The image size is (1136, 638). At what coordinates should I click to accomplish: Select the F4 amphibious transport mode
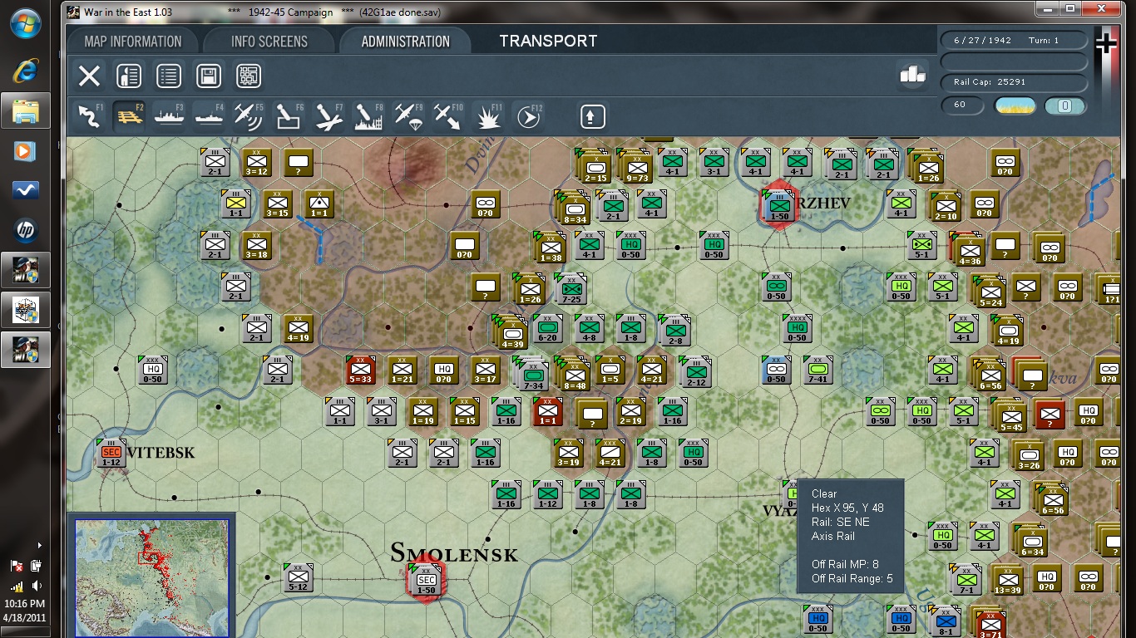click(210, 116)
